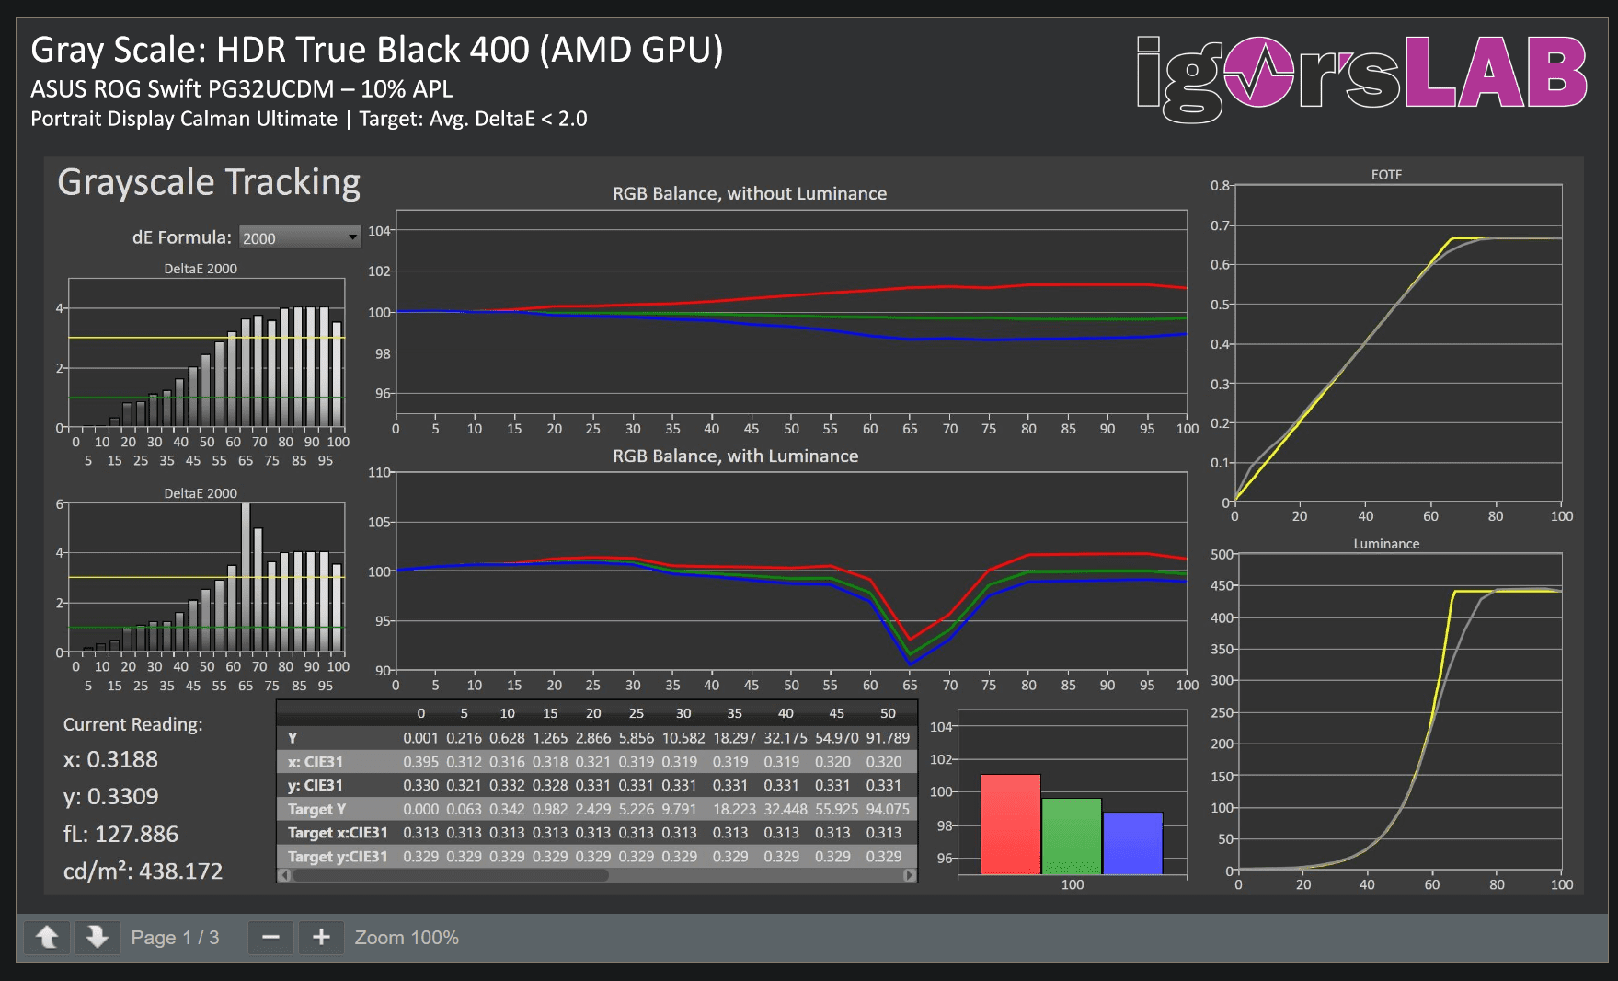Click the green bar in RGB chart

(x=1072, y=837)
